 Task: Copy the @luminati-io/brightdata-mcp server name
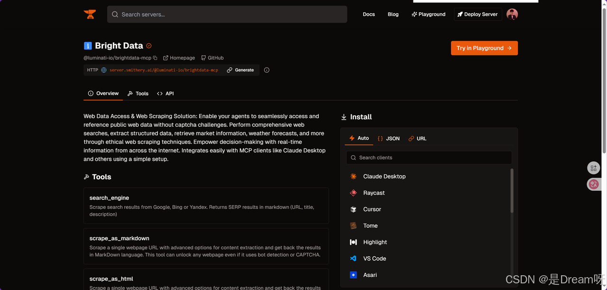tap(155, 58)
